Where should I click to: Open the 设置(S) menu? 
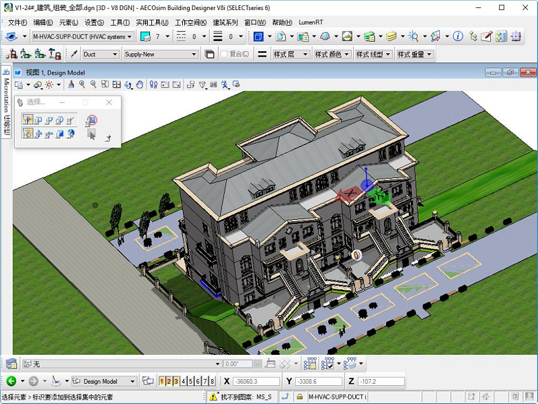click(94, 22)
